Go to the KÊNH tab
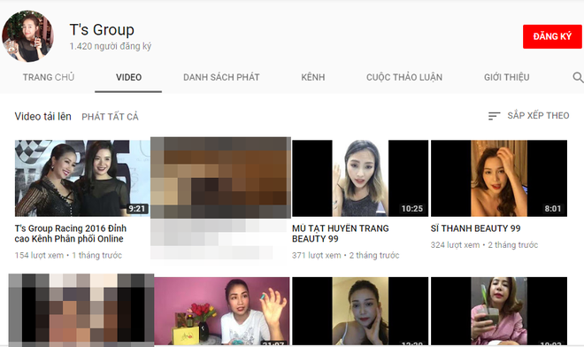 [313, 77]
